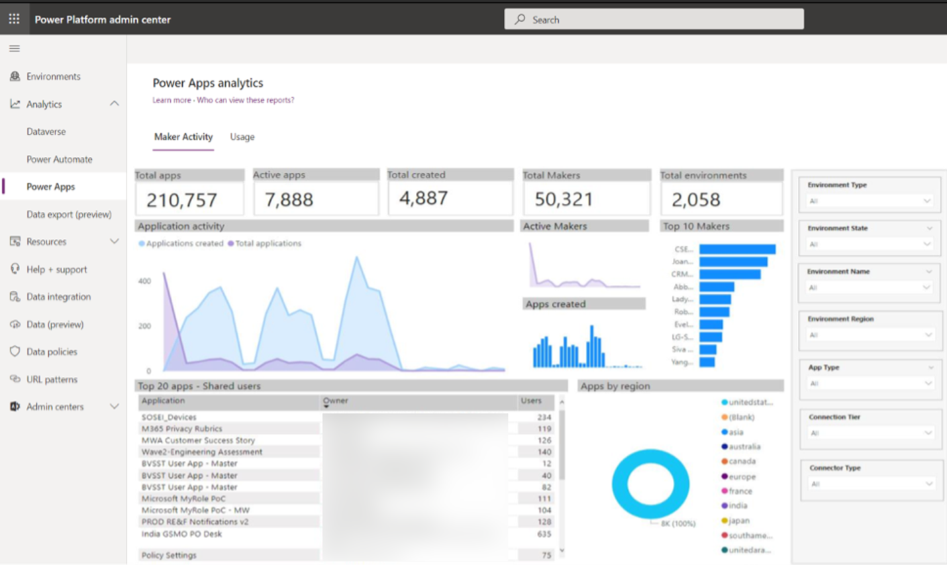The width and height of the screenshot is (947, 565).
Task: Click inside the top Search bar
Action: coord(654,18)
